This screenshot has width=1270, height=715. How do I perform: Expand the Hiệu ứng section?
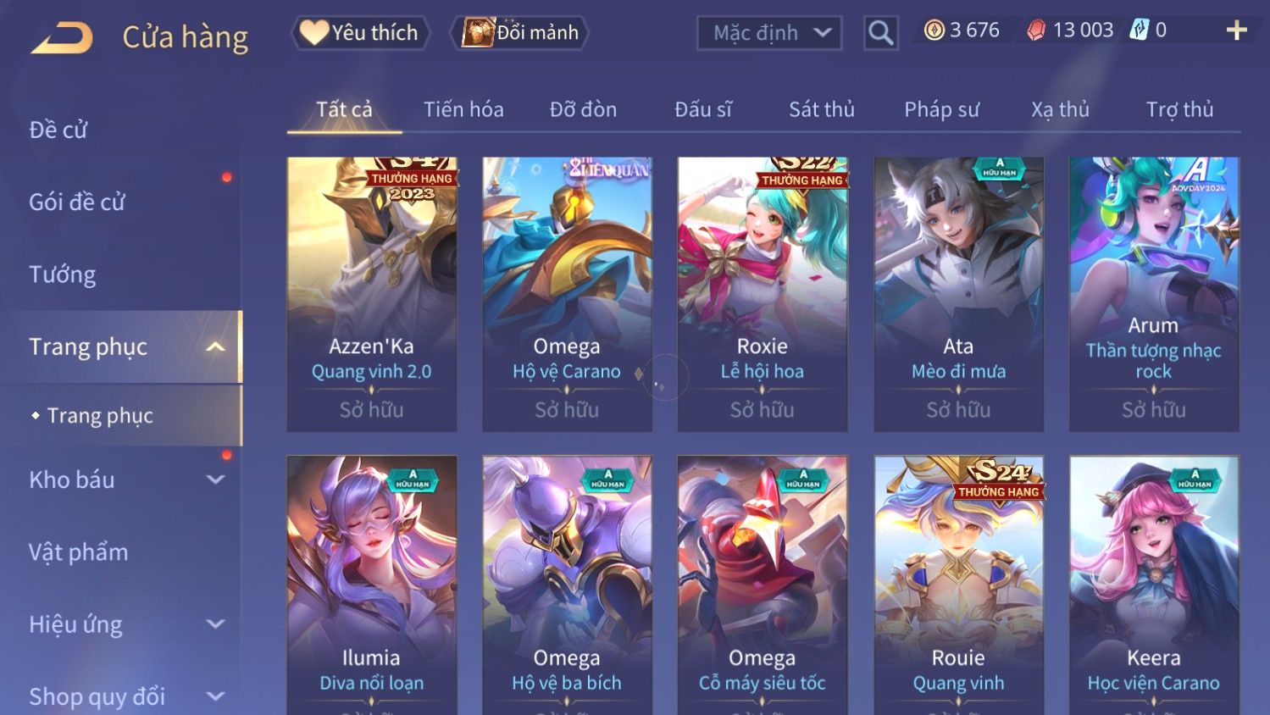pos(215,624)
